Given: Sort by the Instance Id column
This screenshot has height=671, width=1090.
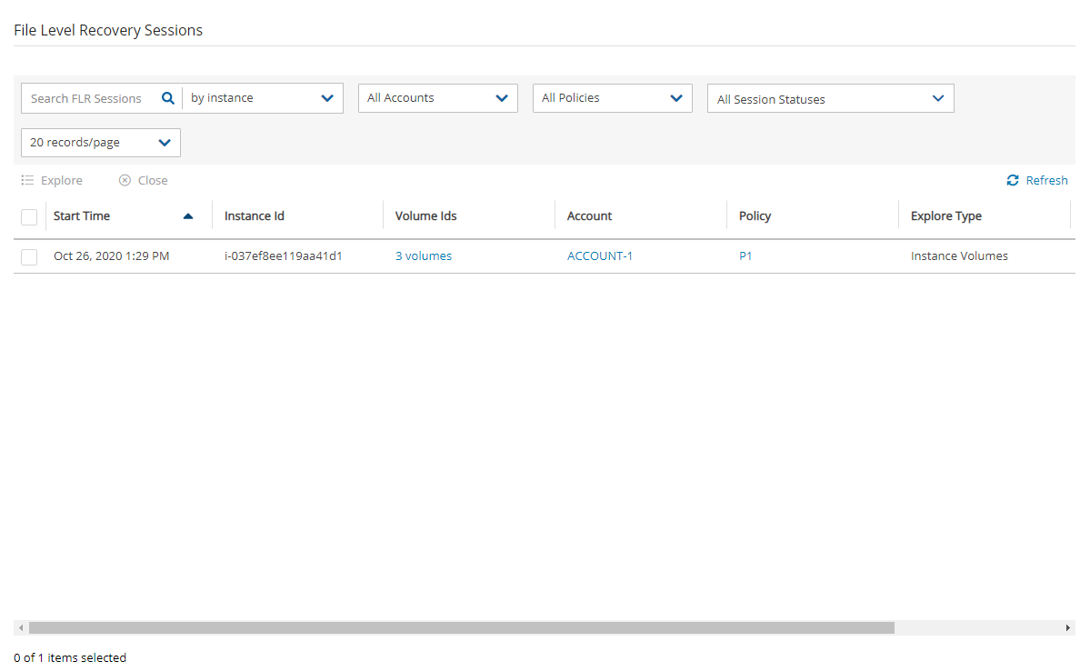Looking at the screenshot, I should click(255, 216).
